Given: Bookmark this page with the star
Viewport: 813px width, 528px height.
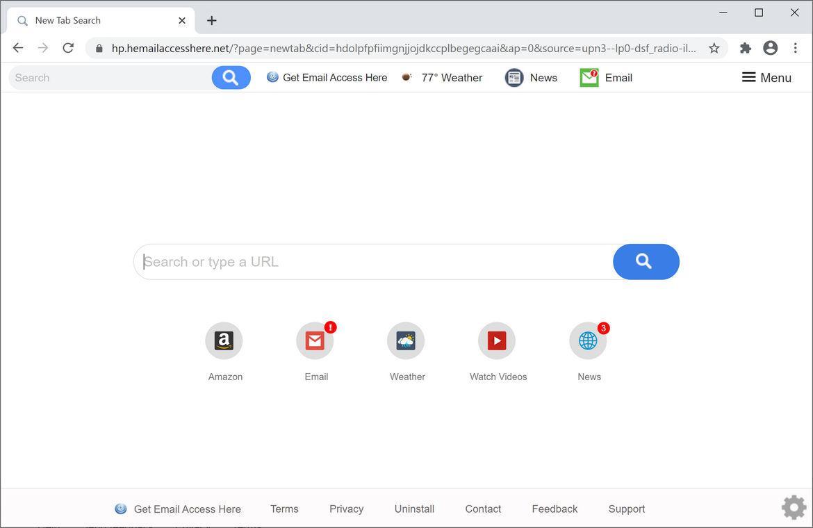Looking at the screenshot, I should [x=714, y=48].
